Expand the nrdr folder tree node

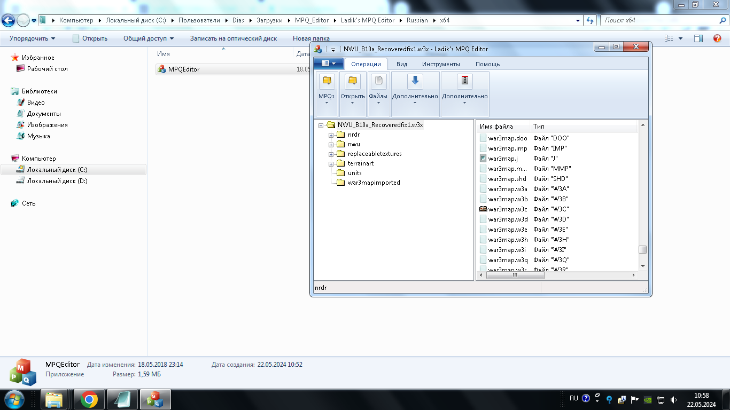(331, 135)
